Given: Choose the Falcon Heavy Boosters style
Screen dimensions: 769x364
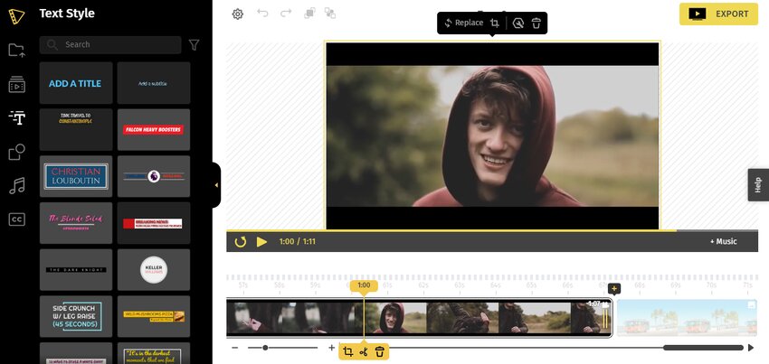Looking at the screenshot, I should [154, 129].
